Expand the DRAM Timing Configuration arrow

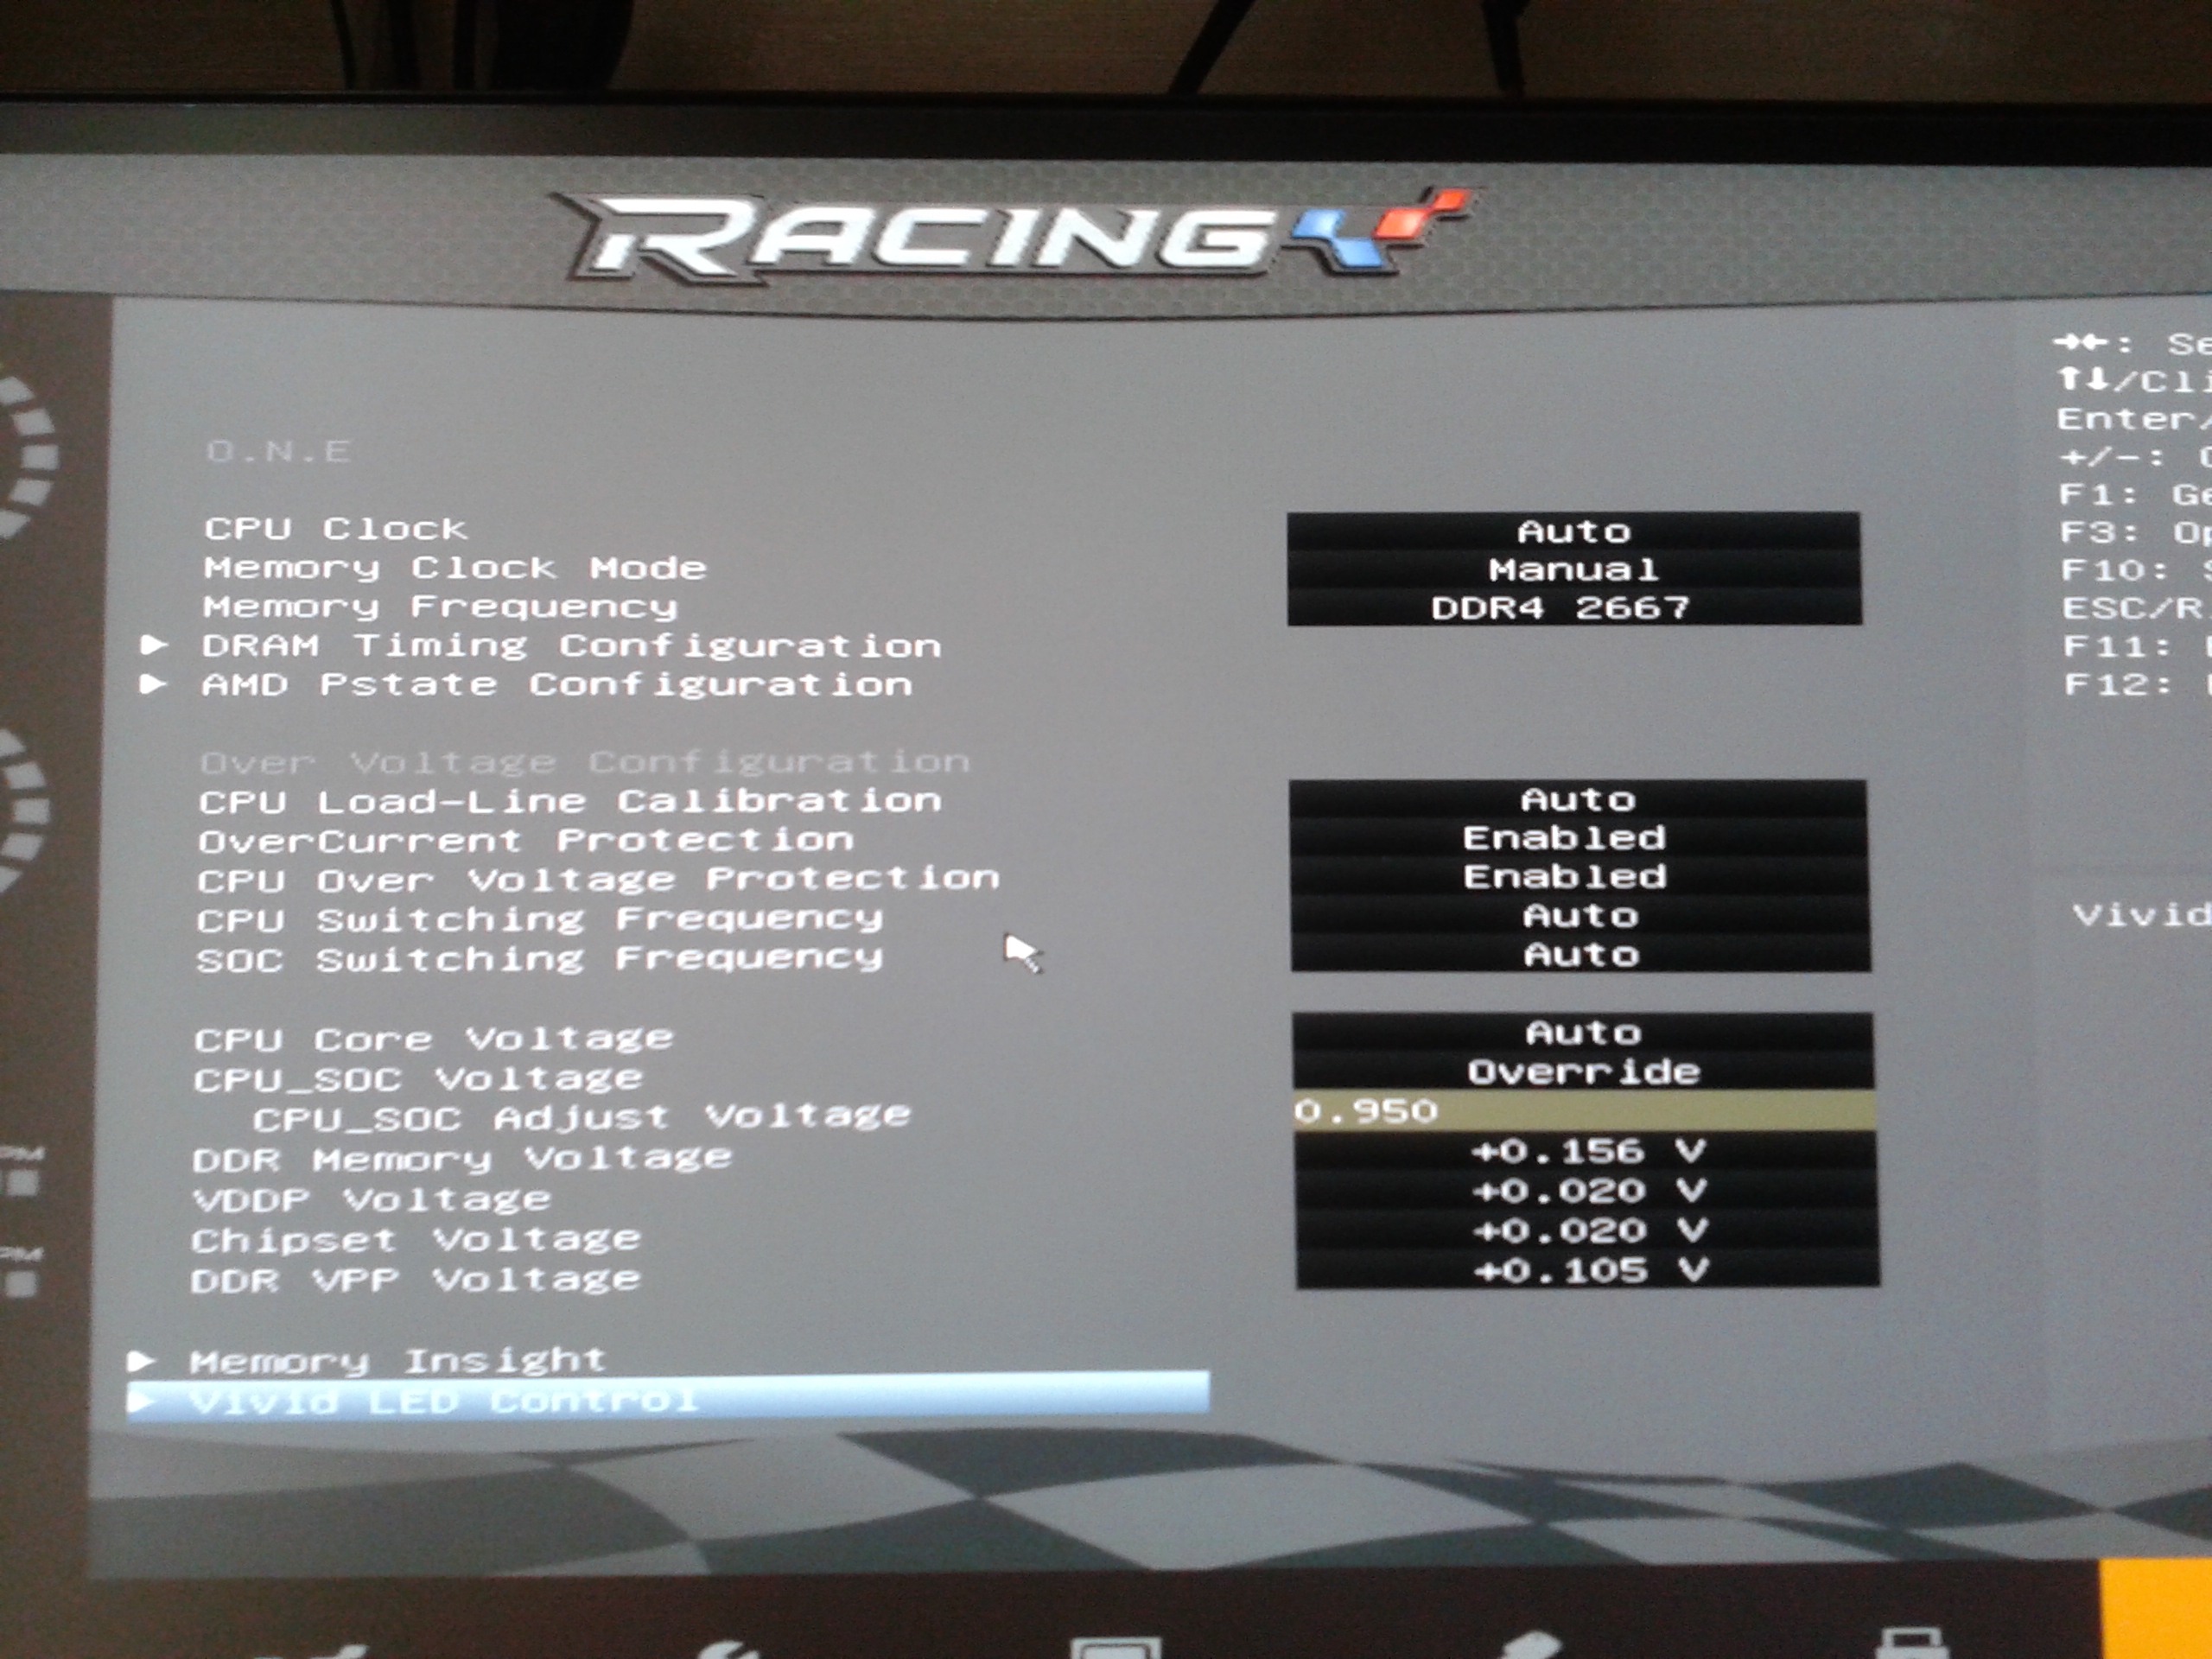click(154, 645)
